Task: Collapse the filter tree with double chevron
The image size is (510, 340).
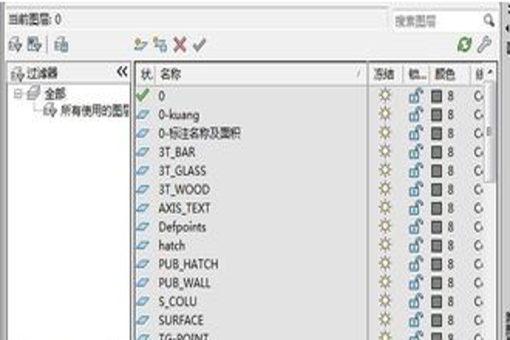Action: (x=122, y=72)
